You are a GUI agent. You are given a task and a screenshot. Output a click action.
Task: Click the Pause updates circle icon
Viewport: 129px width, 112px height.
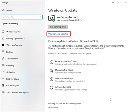pyautogui.click(x=52, y=62)
